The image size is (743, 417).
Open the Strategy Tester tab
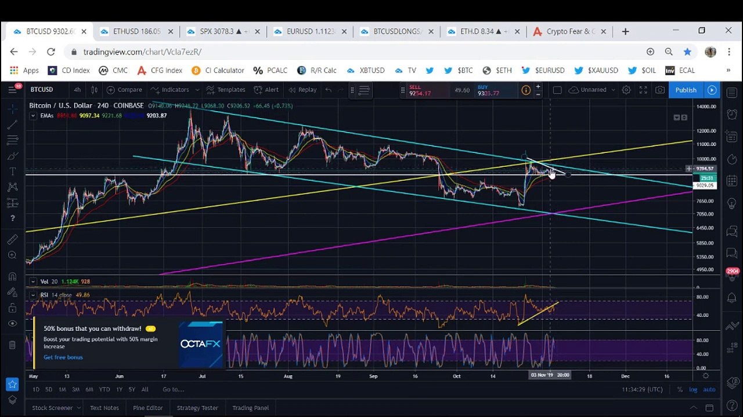click(197, 408)
